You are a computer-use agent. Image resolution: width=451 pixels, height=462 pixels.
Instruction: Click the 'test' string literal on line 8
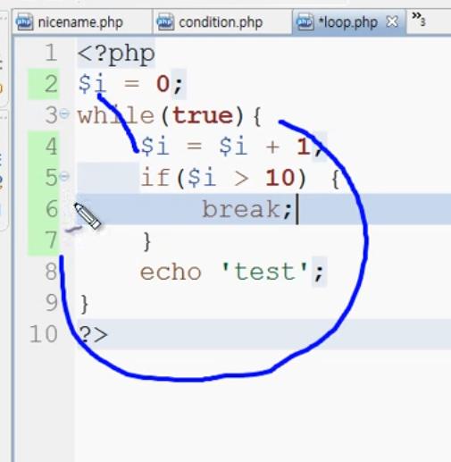(x=264, y=271)
